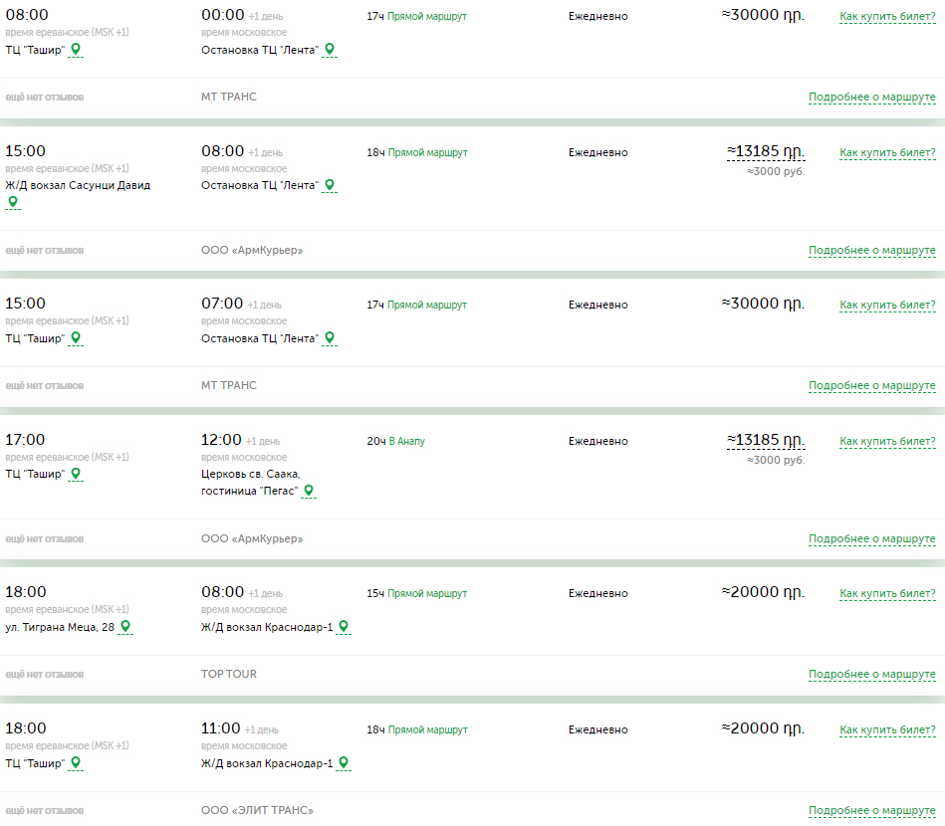Click the ≈13185 price of the 15:00 АрмКурьер trip
The height and width of the screenshot is (826, 945).
pos(765,151)
